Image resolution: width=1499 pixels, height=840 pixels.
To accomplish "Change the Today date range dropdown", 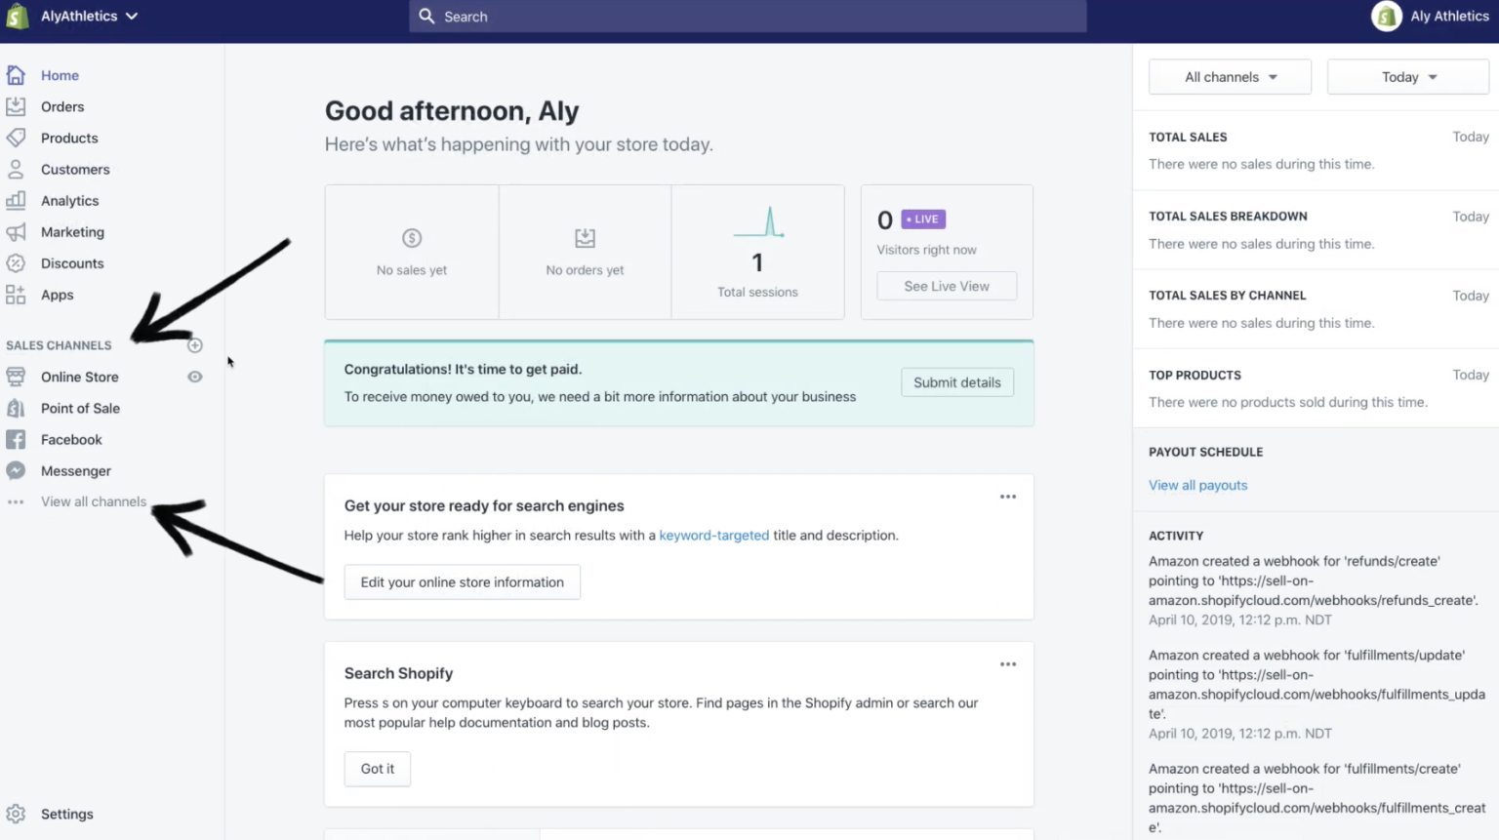I will [x=1406, y=76].
